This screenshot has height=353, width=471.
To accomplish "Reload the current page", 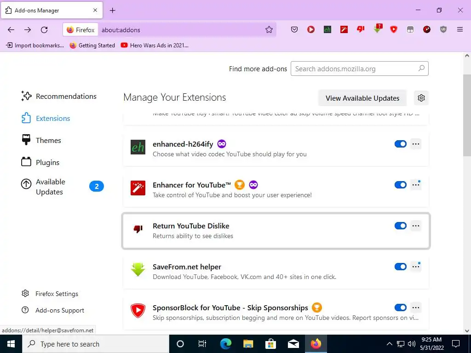I will coord(44,29).
